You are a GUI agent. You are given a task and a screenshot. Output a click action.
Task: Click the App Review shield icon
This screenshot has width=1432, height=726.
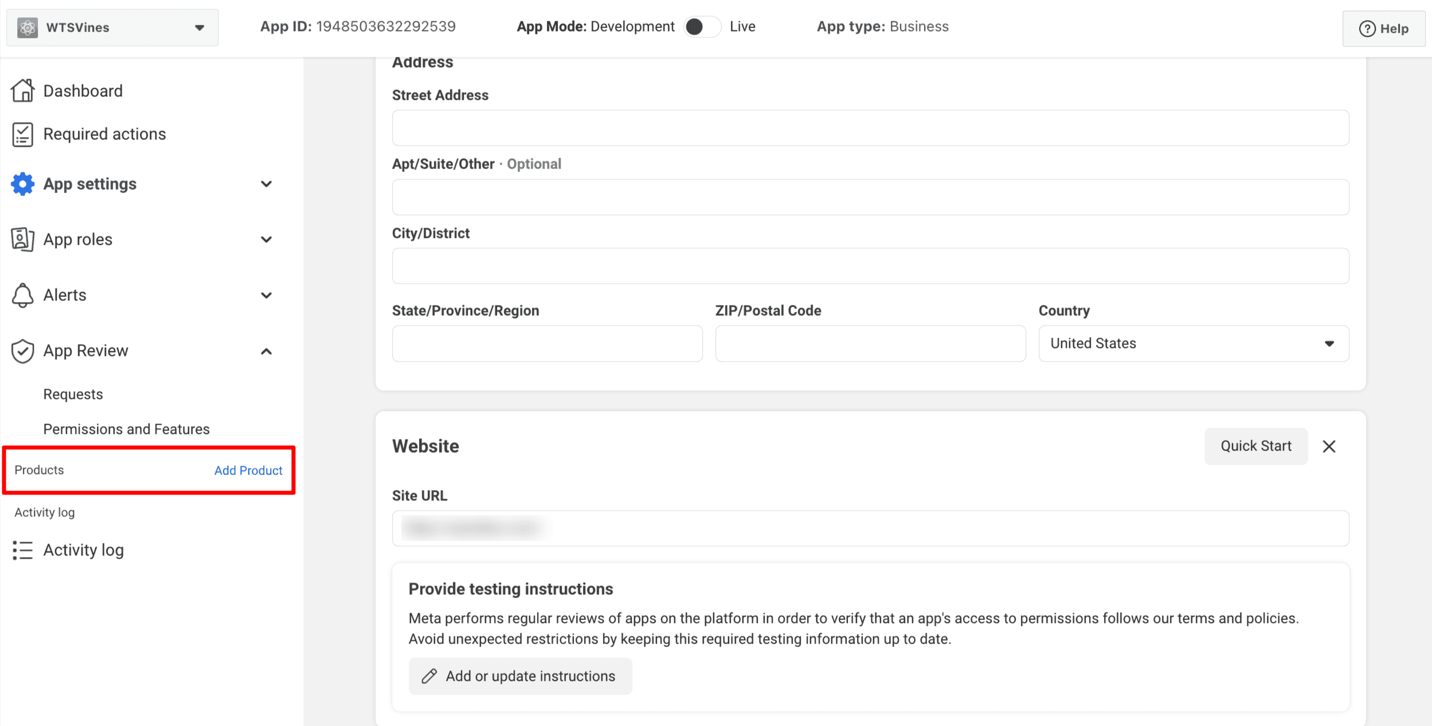pyautogui.click(x=22, y=351)
